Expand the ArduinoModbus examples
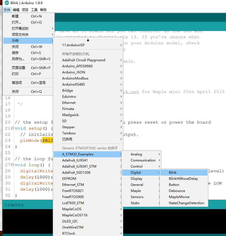The height and width of the screenshot is (236, 226). pos(88,78)
